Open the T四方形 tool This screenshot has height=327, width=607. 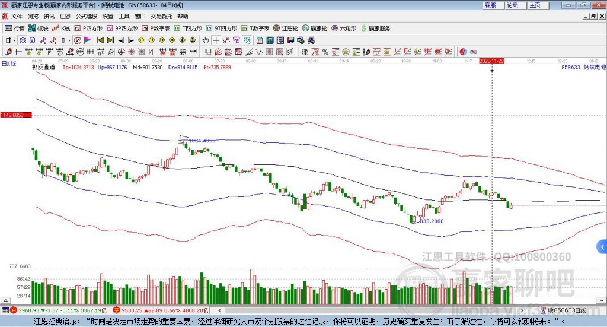[188, 28]
